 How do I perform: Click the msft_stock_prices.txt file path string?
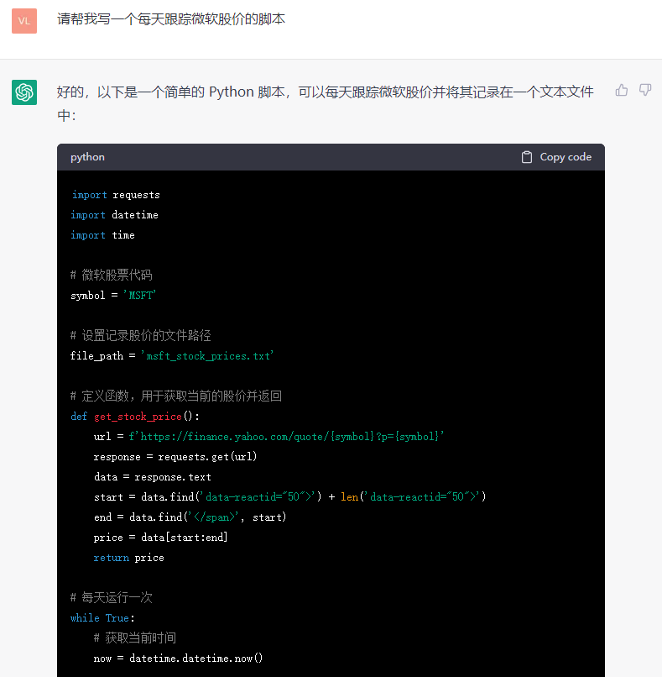tap(210, 356)
